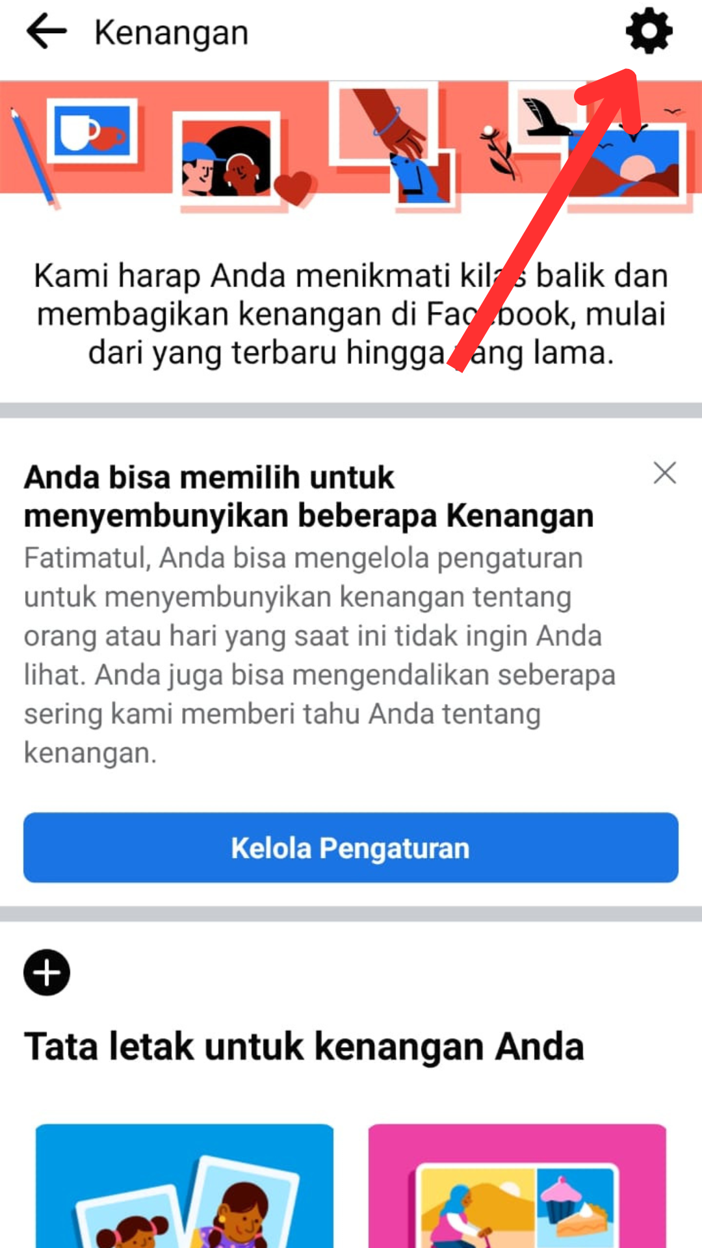Tap the red heart illustration

[x=294, y=187]
